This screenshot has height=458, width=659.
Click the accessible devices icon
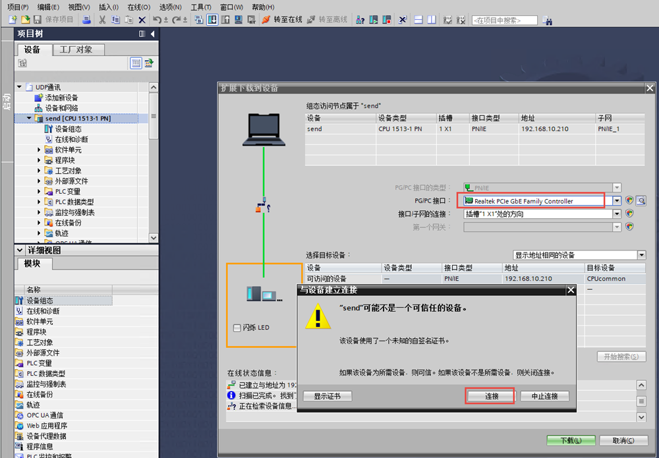360,20
